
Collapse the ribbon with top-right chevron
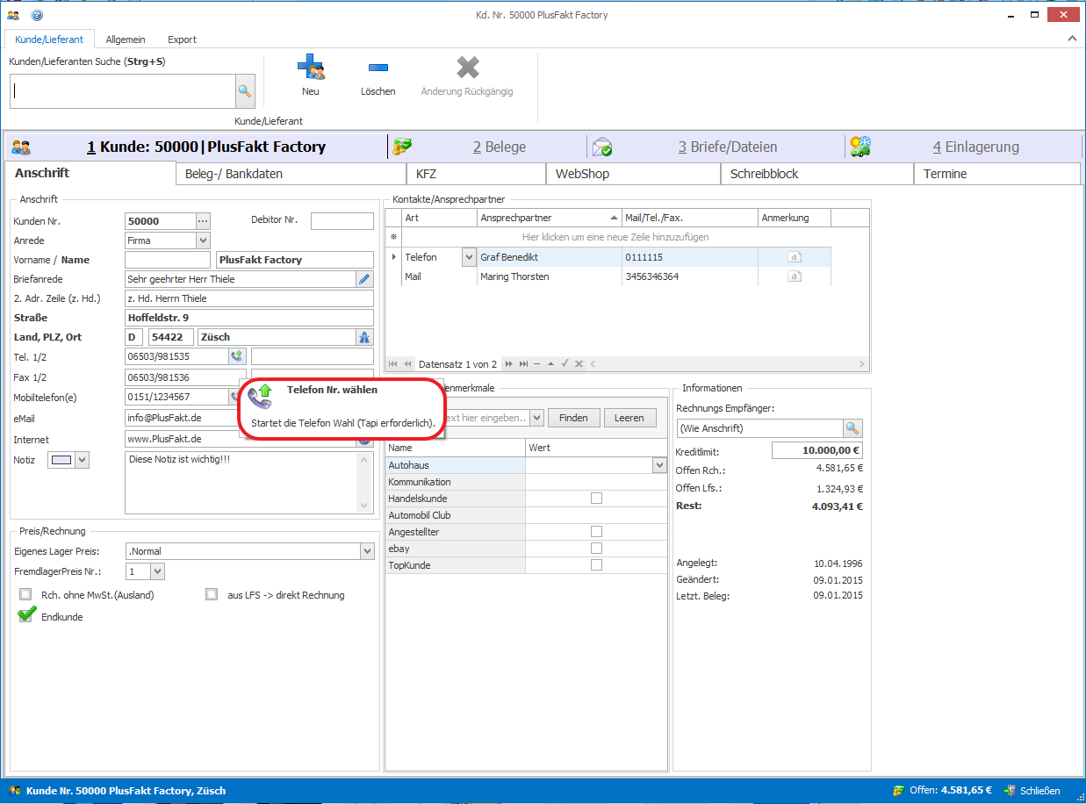[1072, 39]
